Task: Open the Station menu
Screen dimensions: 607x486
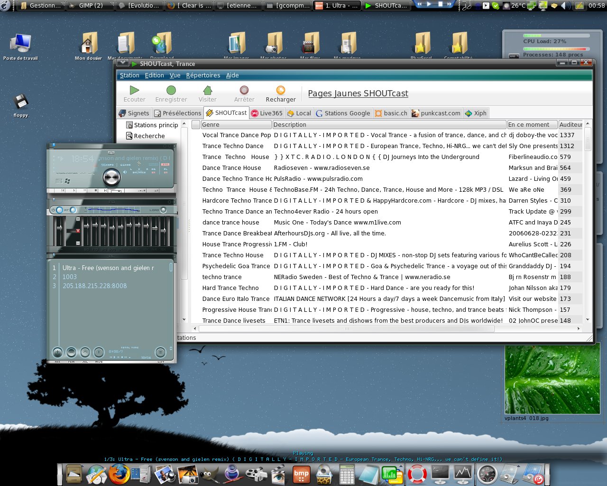Action: (129, 75)
